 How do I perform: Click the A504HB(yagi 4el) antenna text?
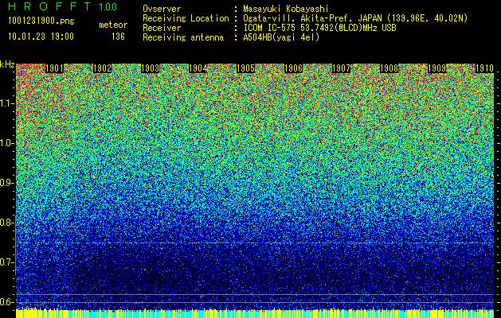[281, 37]
